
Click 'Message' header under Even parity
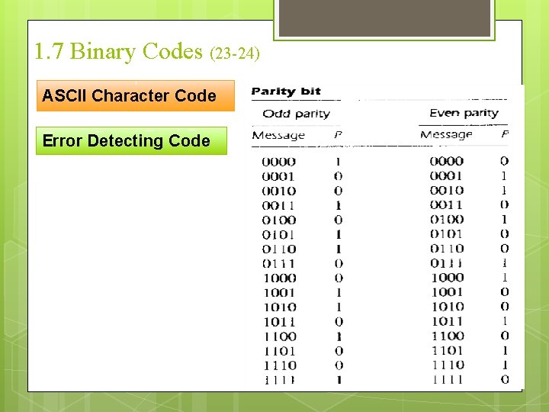pyautogui.click(x=446, y=134)
